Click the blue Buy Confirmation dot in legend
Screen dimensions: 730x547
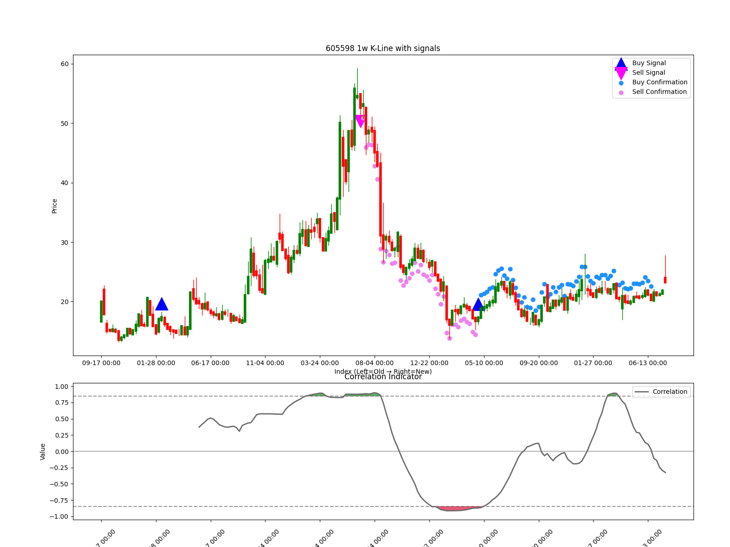tap(621, 83)
